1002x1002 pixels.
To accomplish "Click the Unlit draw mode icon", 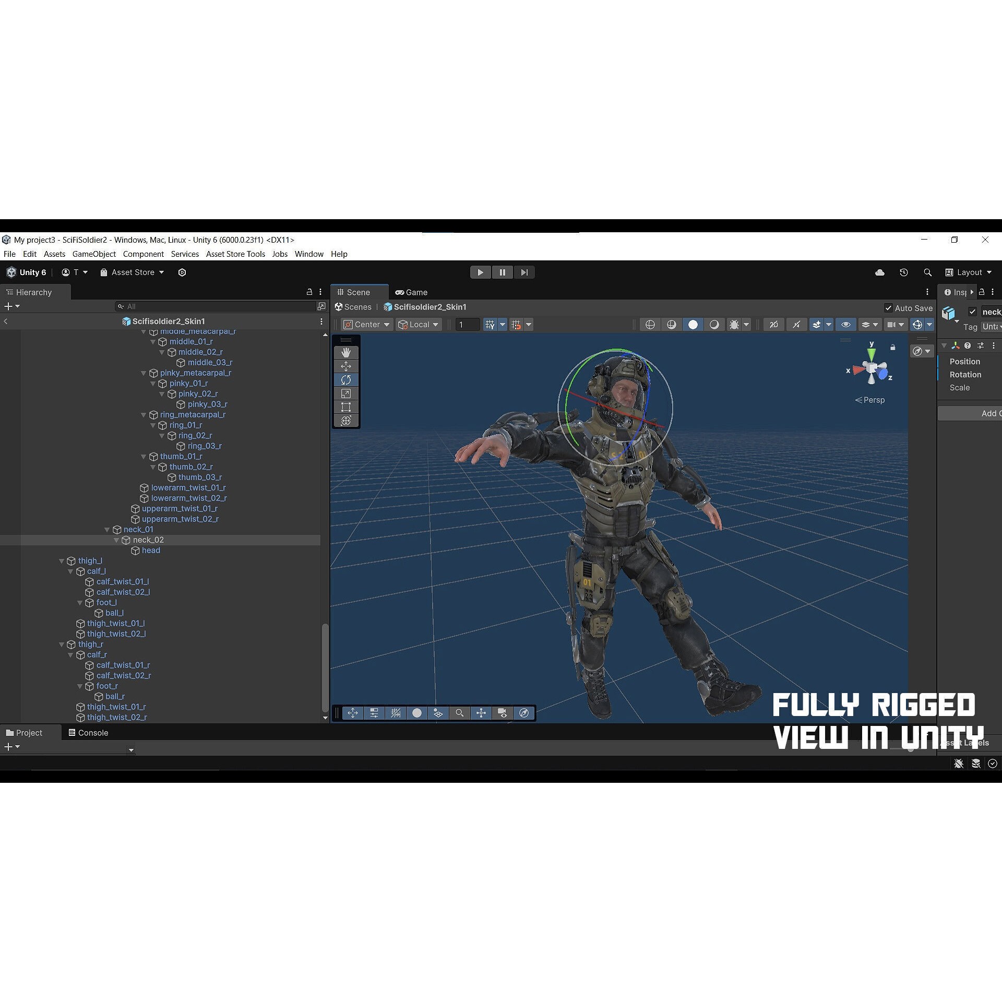I will [x=714, y=325].
